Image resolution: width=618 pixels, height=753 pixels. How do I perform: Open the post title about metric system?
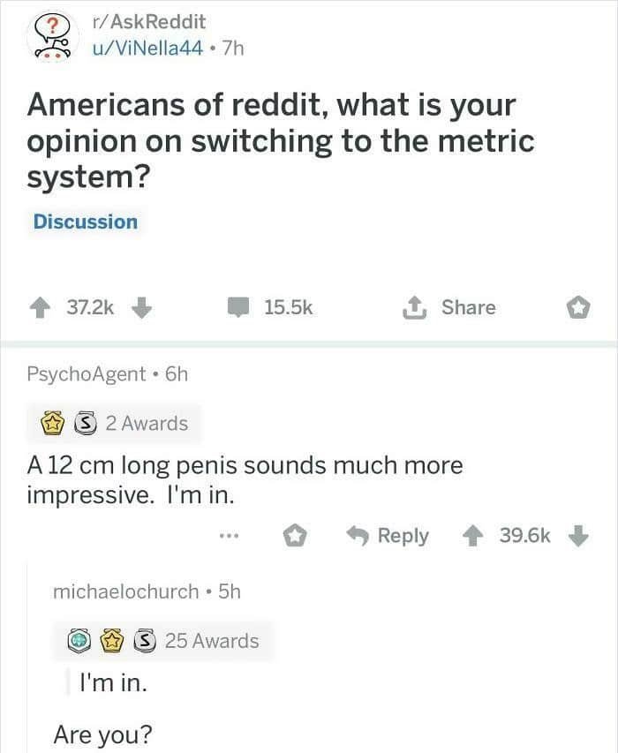click(x=281, y=140)
